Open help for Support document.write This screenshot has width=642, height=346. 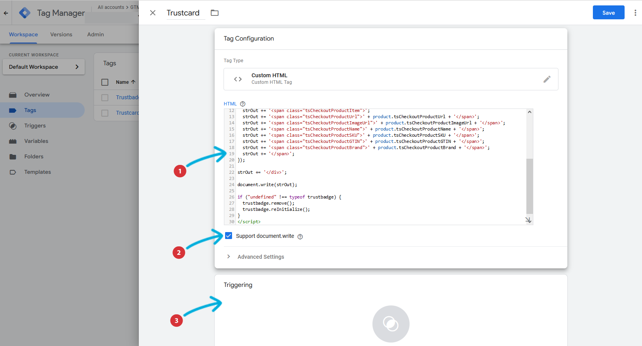click(x=300, y=237)
